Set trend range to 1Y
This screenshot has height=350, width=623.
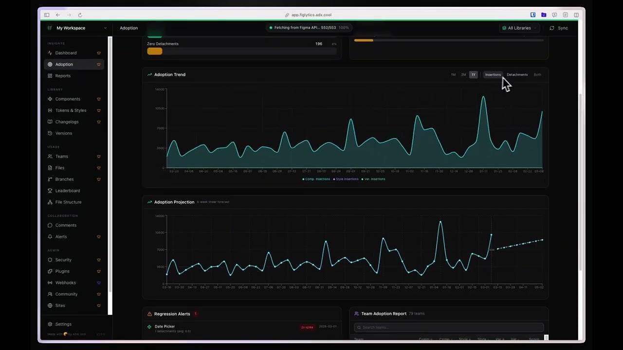coord(473,75)
